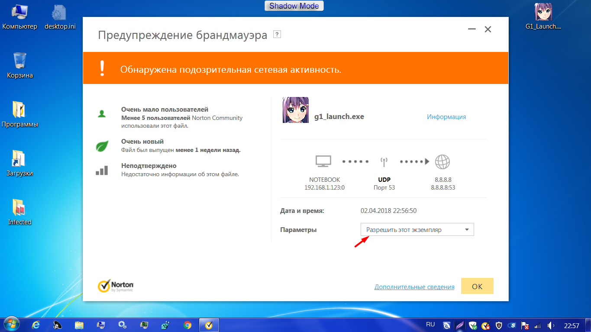The height and width of the screenshot is (332, 591).
Task: Confirm the firewall alert with OK
Action: coord(477,286)
